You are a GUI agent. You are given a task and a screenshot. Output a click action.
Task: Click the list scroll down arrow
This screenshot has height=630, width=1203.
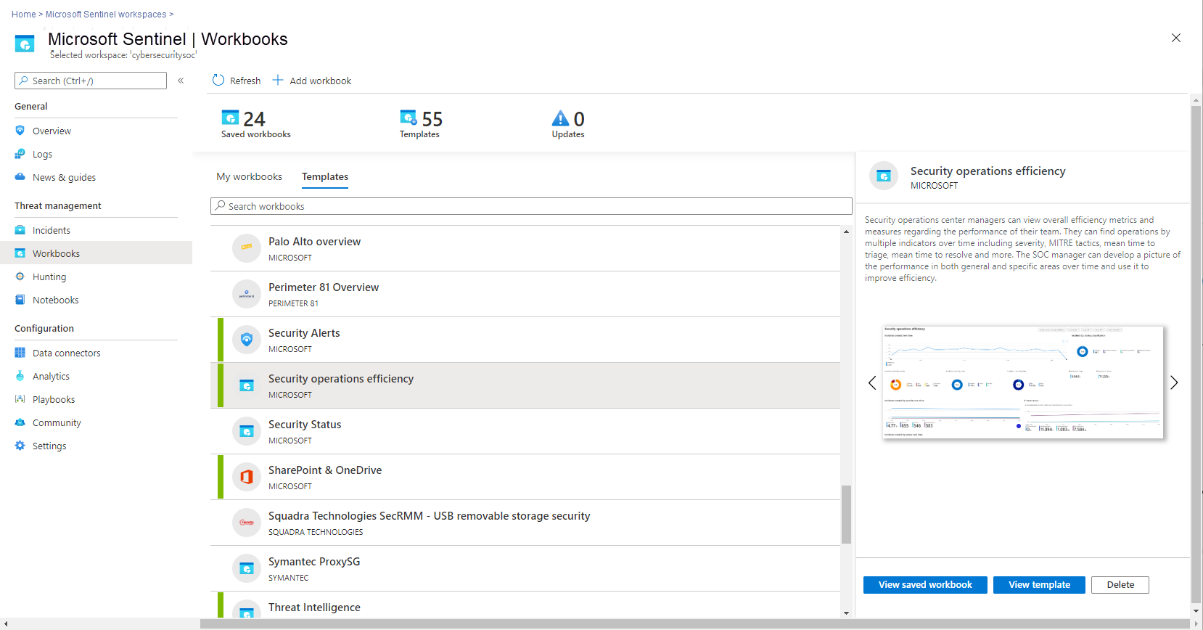[x=846, y=613]
